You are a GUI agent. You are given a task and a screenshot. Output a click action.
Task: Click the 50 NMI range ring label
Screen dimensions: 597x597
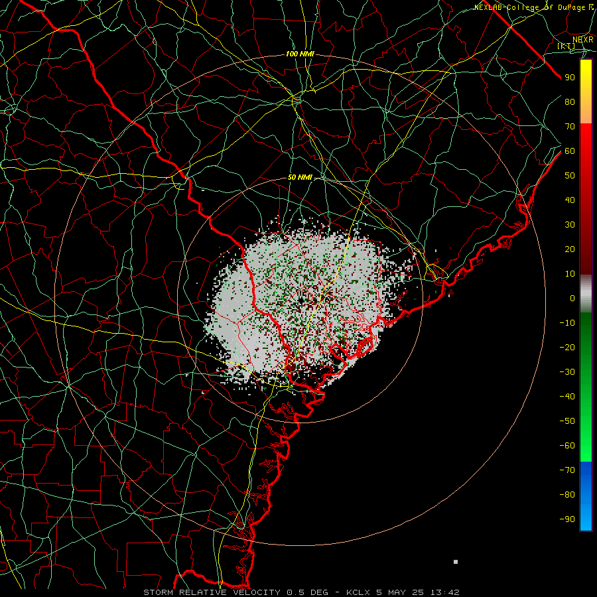[300, 177]
